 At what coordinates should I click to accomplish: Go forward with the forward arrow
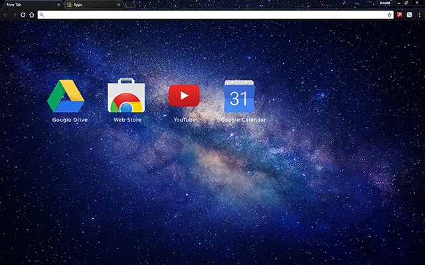pos(14,15)
